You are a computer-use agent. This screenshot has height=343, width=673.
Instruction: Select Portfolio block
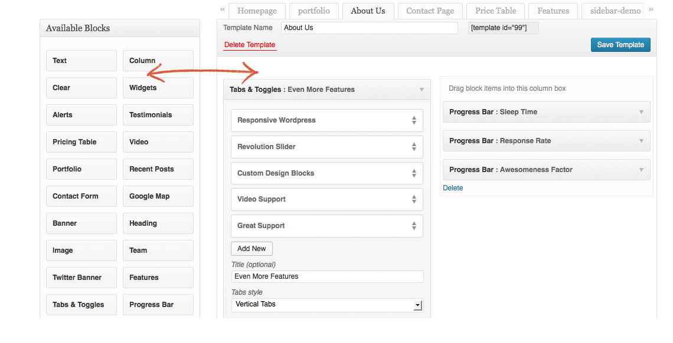pos(81,169)
